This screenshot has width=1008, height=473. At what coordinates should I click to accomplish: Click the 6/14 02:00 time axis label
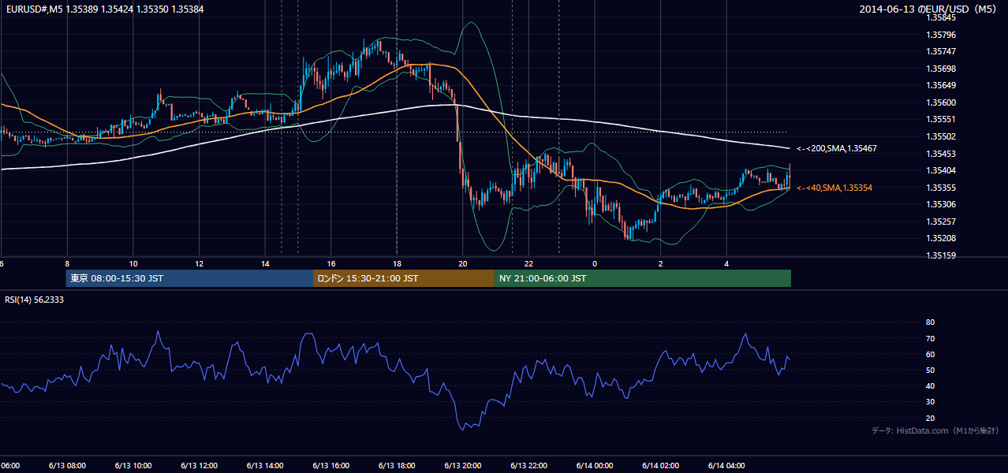[x=661, y=465]
